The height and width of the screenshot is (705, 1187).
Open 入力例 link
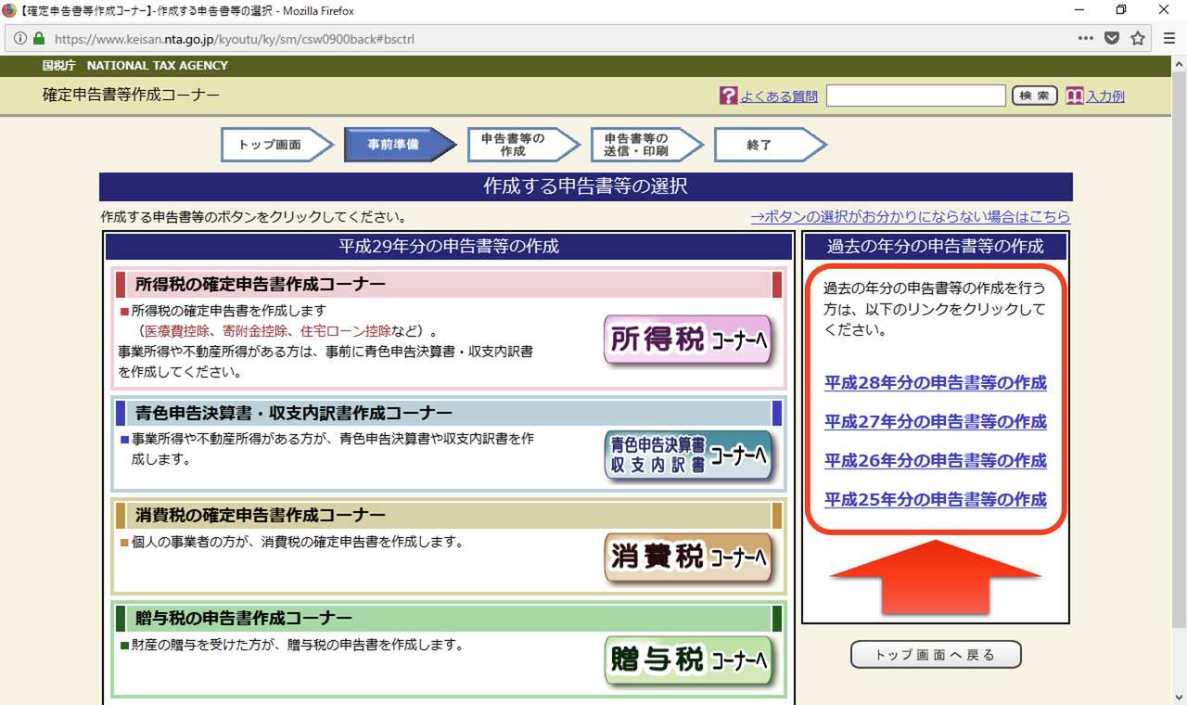(x=1105, y=96)
